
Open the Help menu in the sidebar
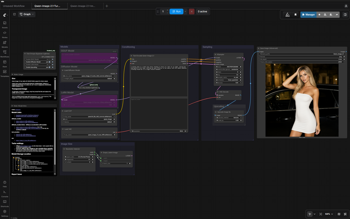pyautogui.click(x=5, y=184)
